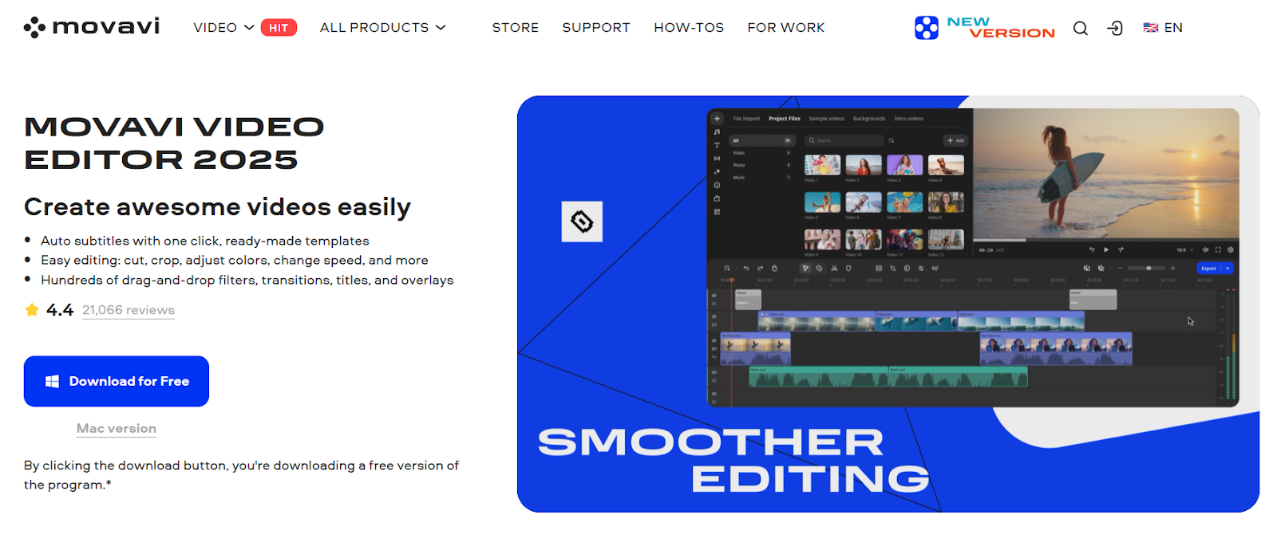This screenshot has height=546, width=1277.
Task: Select the pointer selection tool in the timeline toolbar
Action: 805,269
